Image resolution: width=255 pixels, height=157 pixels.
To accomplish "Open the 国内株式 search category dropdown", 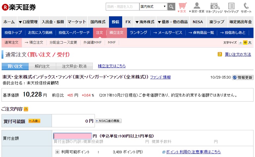I will coord(153,7).
